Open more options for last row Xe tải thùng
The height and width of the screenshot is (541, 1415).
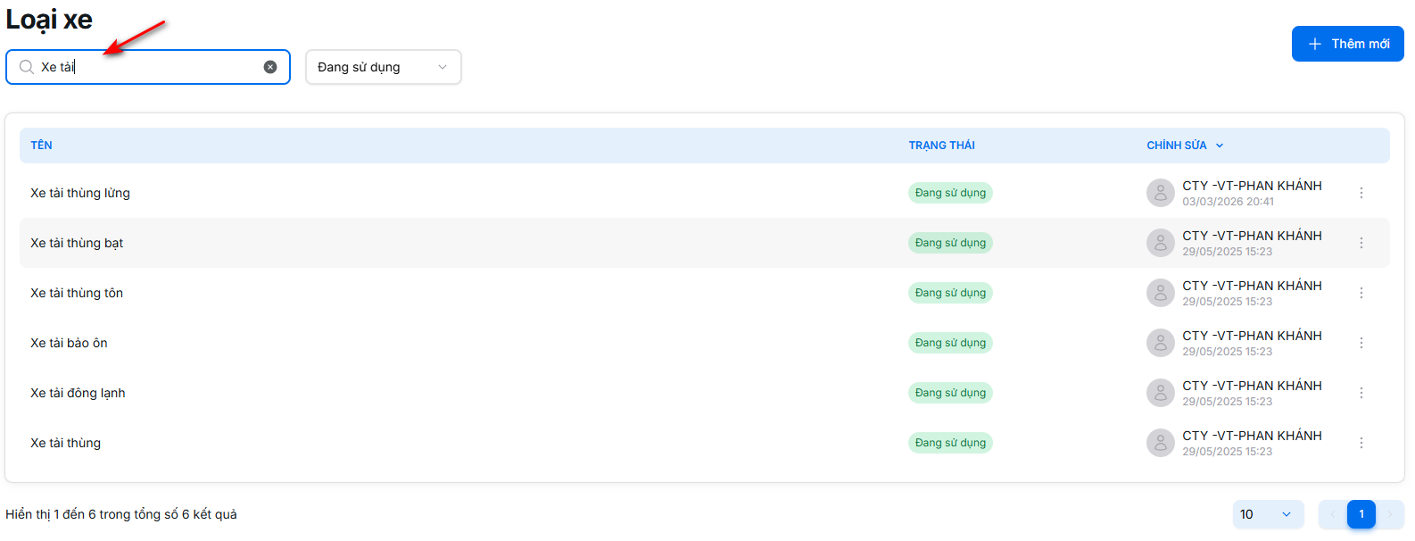tap(1361, 443)
